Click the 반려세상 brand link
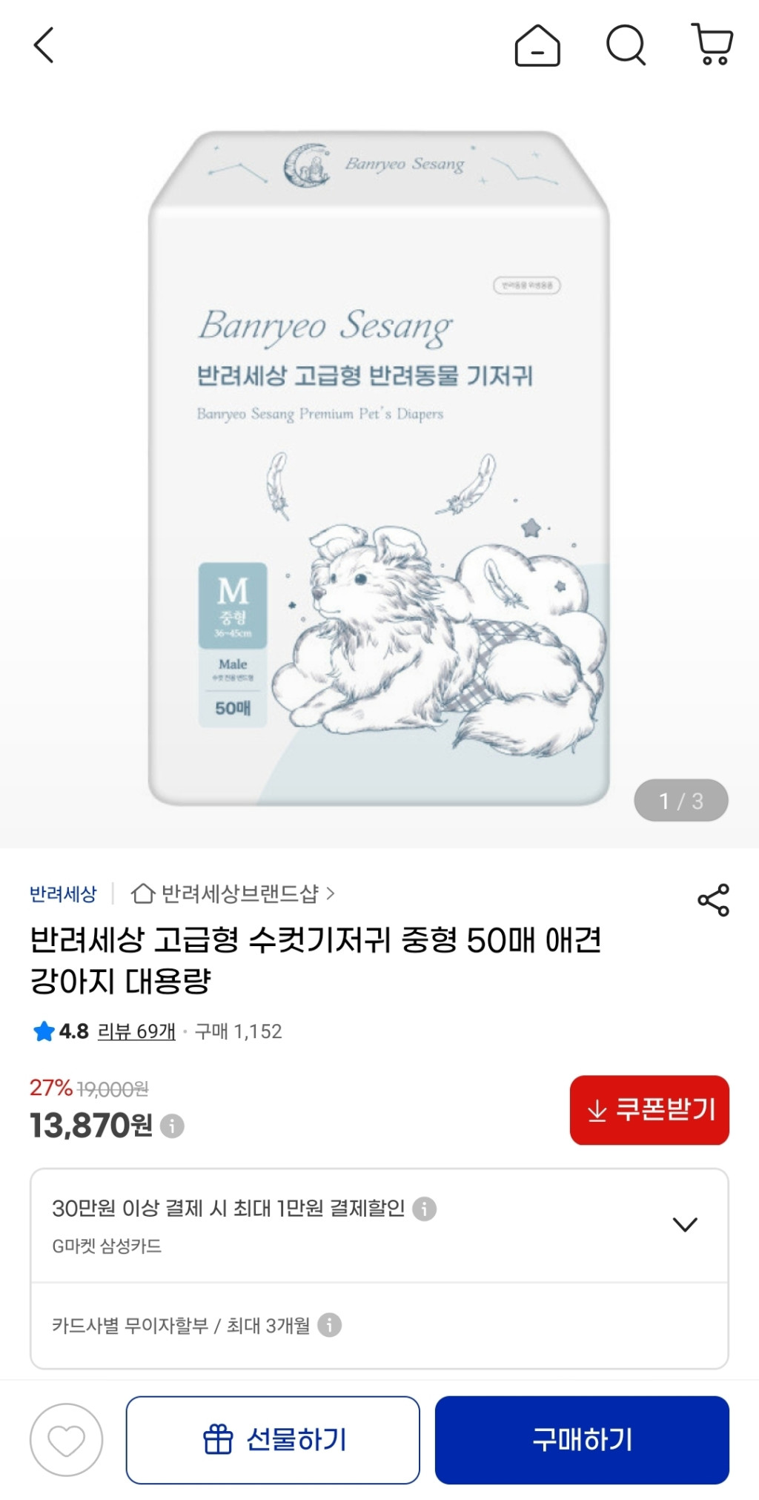Screen dimensions: 759x1500 click(x=63, y=894)
